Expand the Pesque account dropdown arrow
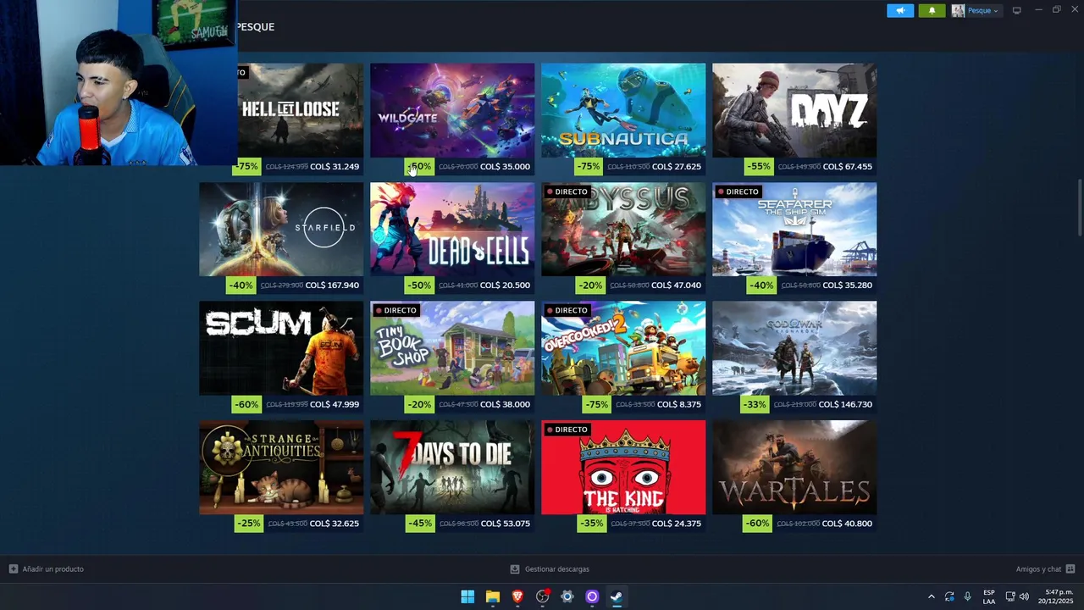The image size is (1084, 610). pyautogui.click(x=995, y=11)
